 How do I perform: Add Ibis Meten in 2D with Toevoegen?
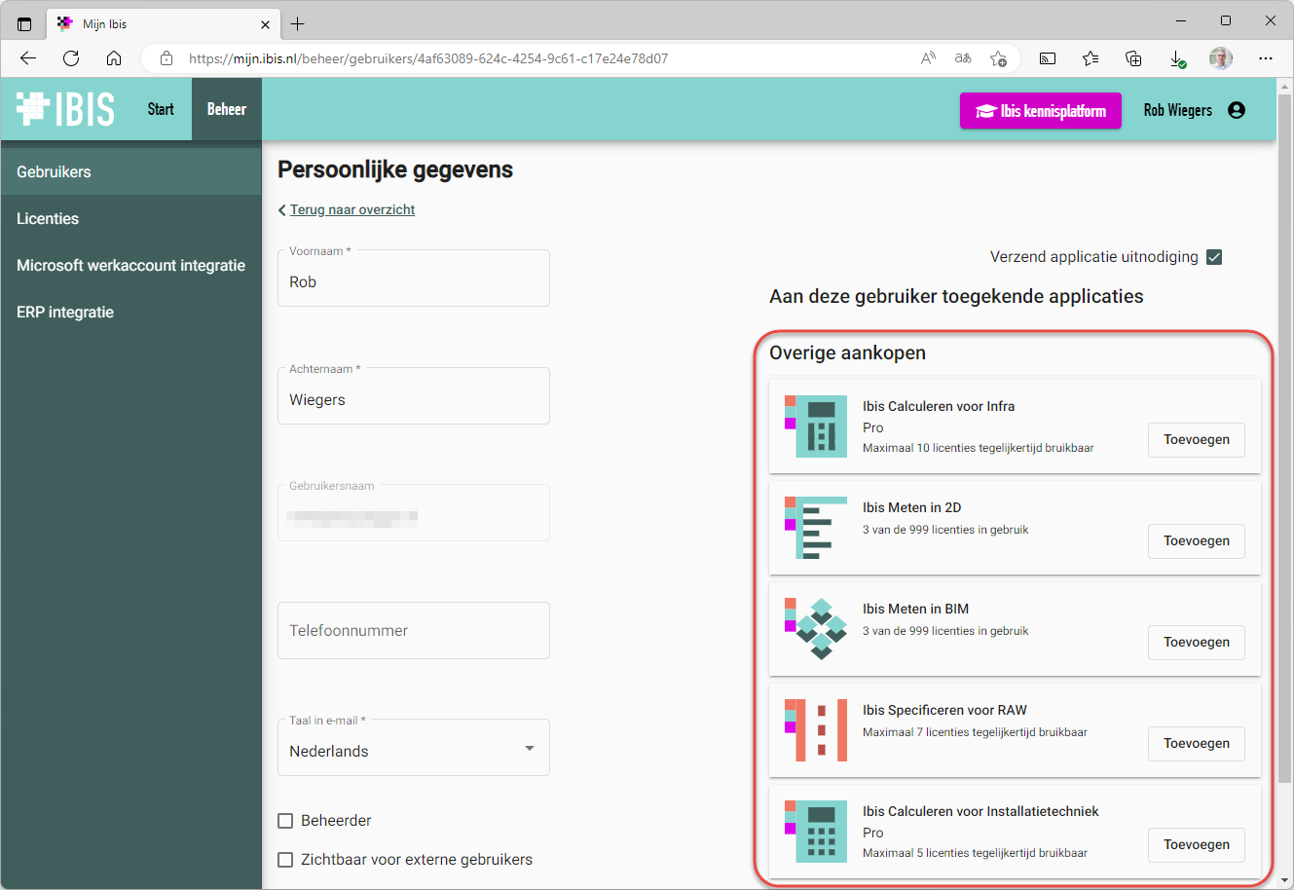1197,540
